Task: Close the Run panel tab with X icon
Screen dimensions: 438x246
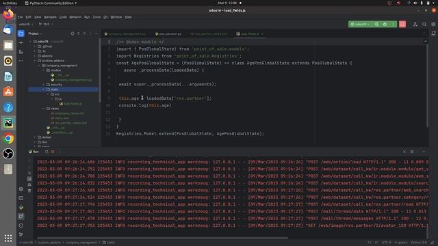Action: [404, 152]
